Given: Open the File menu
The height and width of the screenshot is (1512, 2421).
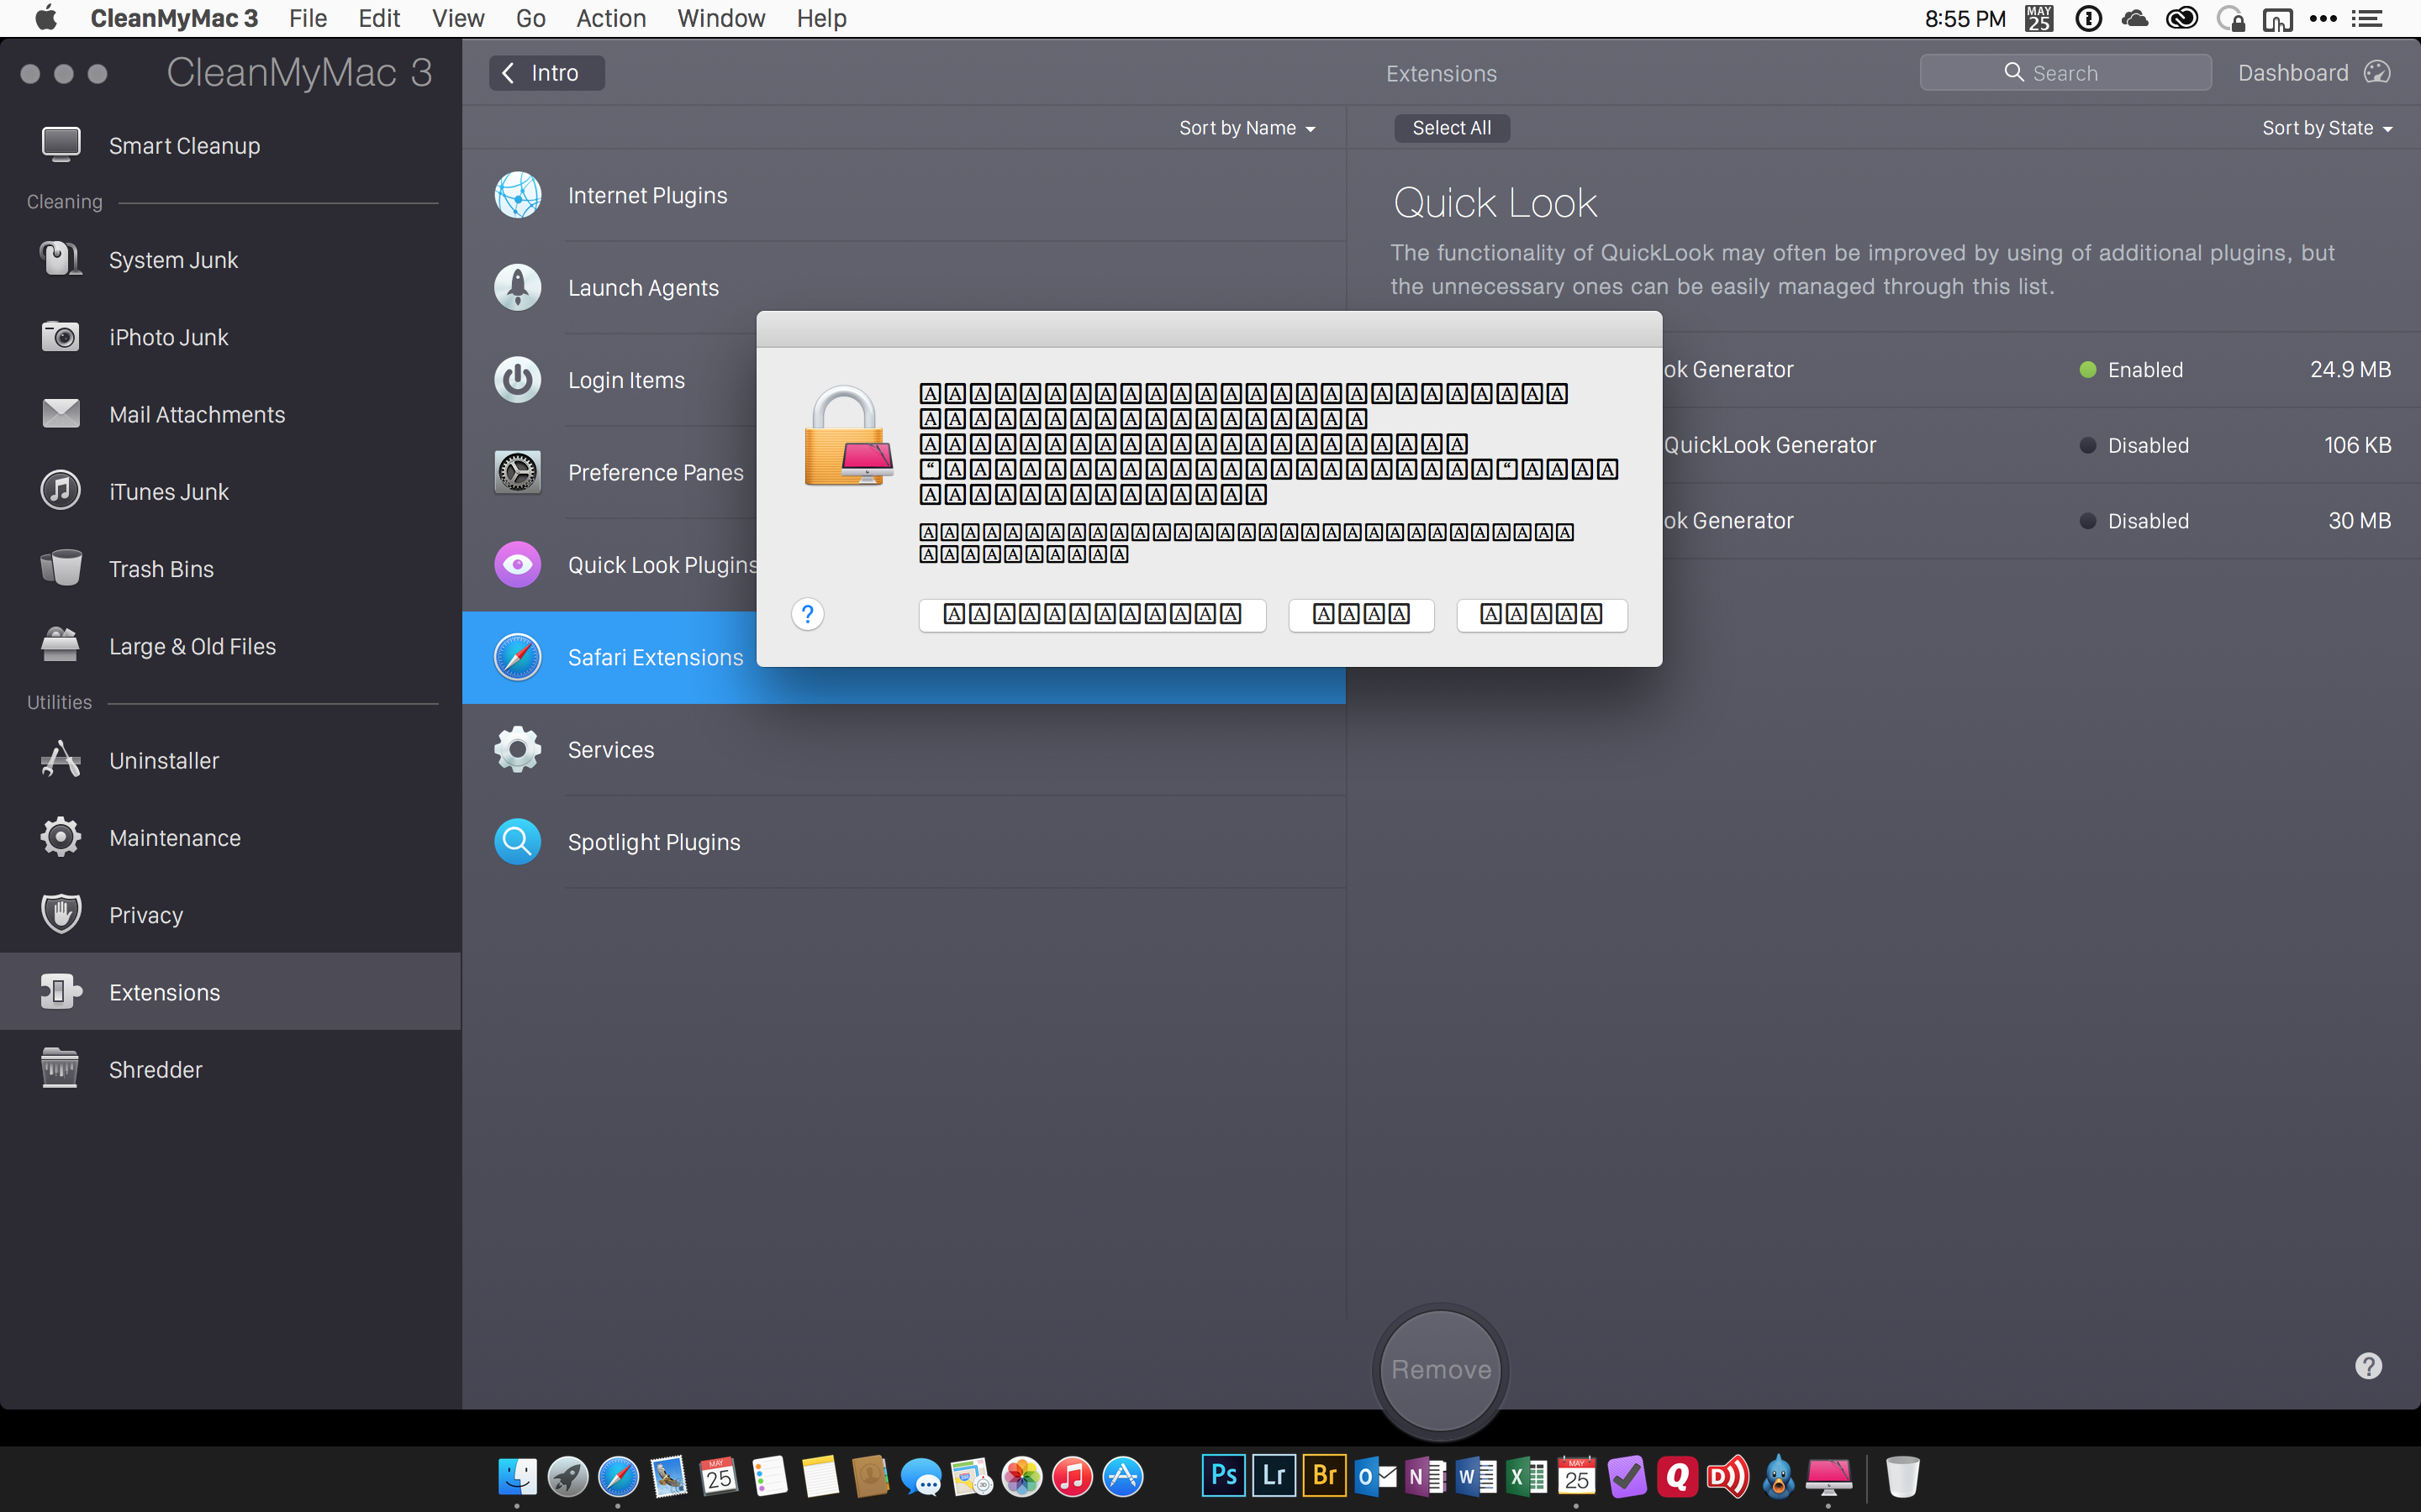Looking at the screenshot, I should [x=307, y=18].
